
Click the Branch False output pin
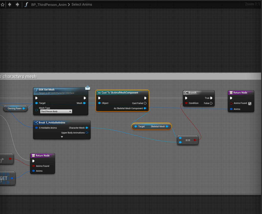pos(211,103)
